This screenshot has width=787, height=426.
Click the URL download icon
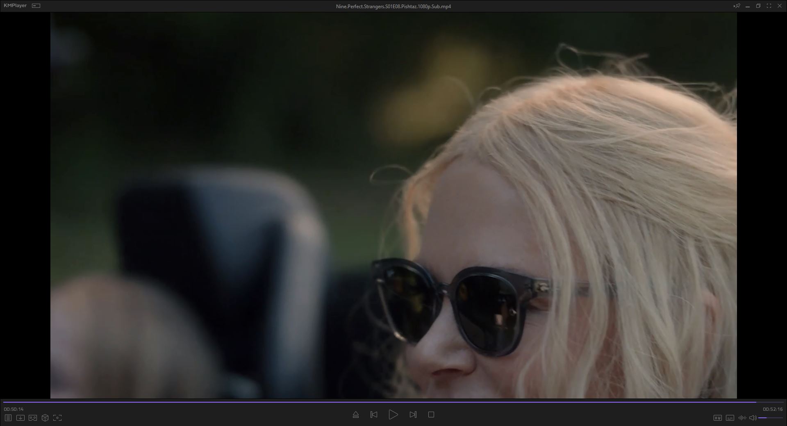tap(20, 418)
